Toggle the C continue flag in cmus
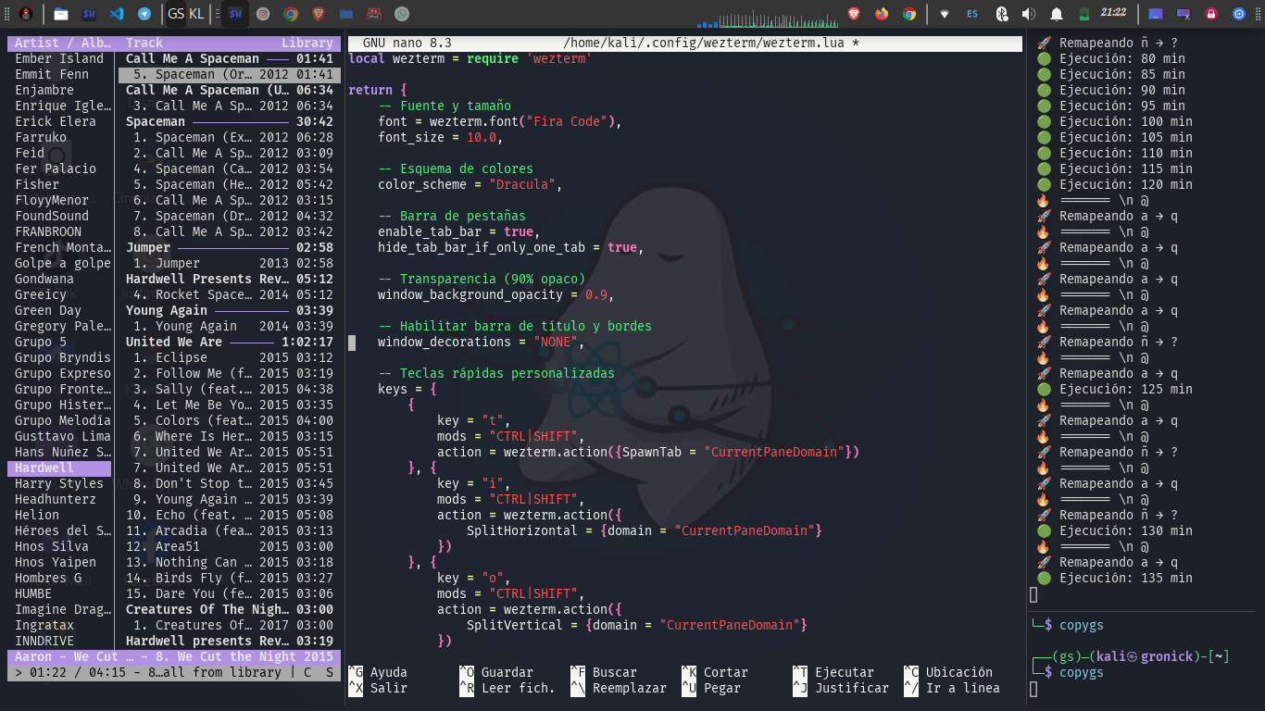This screenshot has height=711, width=1265. coord(307,673)
